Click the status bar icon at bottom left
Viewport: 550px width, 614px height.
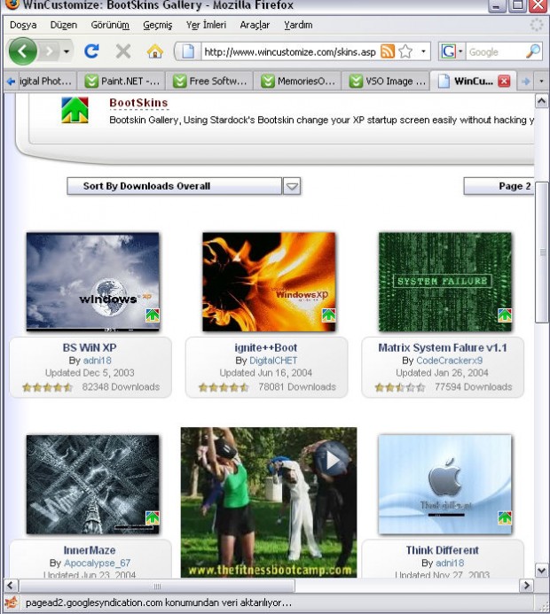point(12,602)
